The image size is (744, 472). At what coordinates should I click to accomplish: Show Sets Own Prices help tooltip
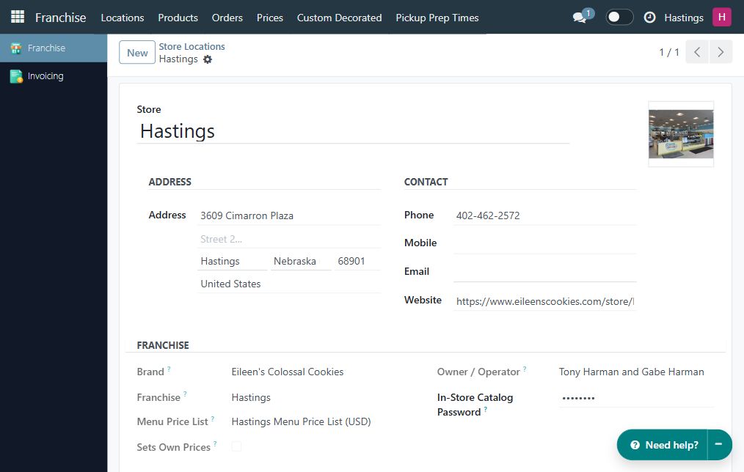coord(215,444)
